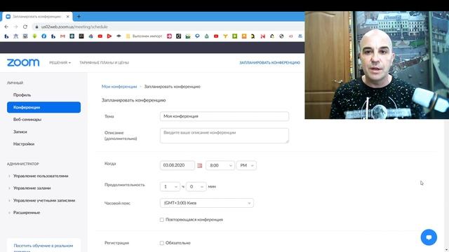Open the globe bookmark icon
Screen dimensions: 449x252
(x=281, y=36)
